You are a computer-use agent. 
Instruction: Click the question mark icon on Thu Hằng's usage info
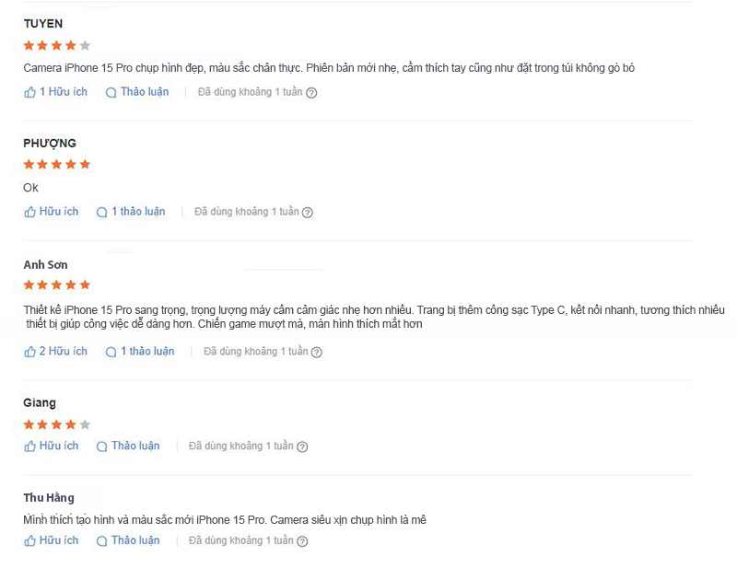pyautogui.click(x=304, y=540)
